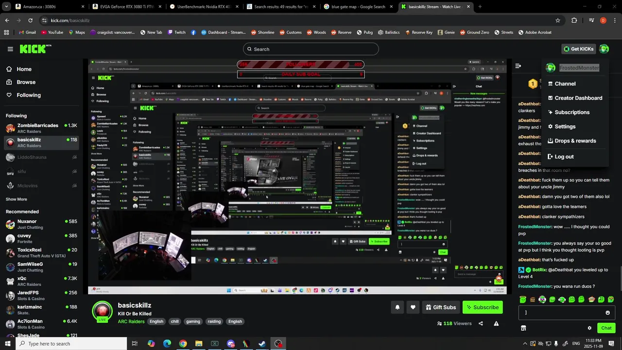Switch to EVGA GeForce RTX 3080 tab
The width and height of the screenshot is (622, 350).
pos(127,6)
